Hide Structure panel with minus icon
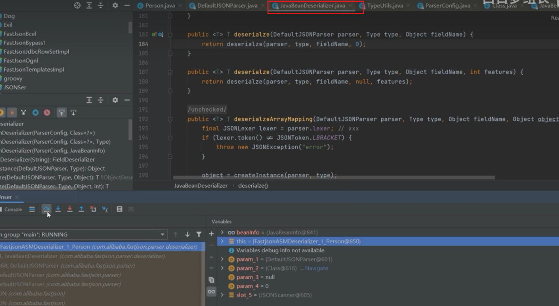This screenshot has height=306, width=559. [127, 100]
